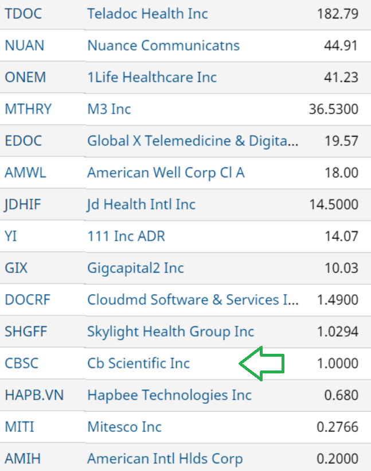371x471 pixels.
Task: Open Cb Scientific Inc company link
Action: pos(139,364)
